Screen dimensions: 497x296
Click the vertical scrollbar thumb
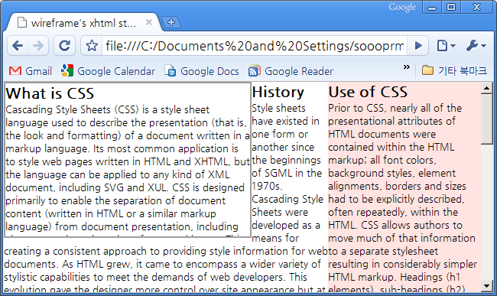tap(486, 119)
